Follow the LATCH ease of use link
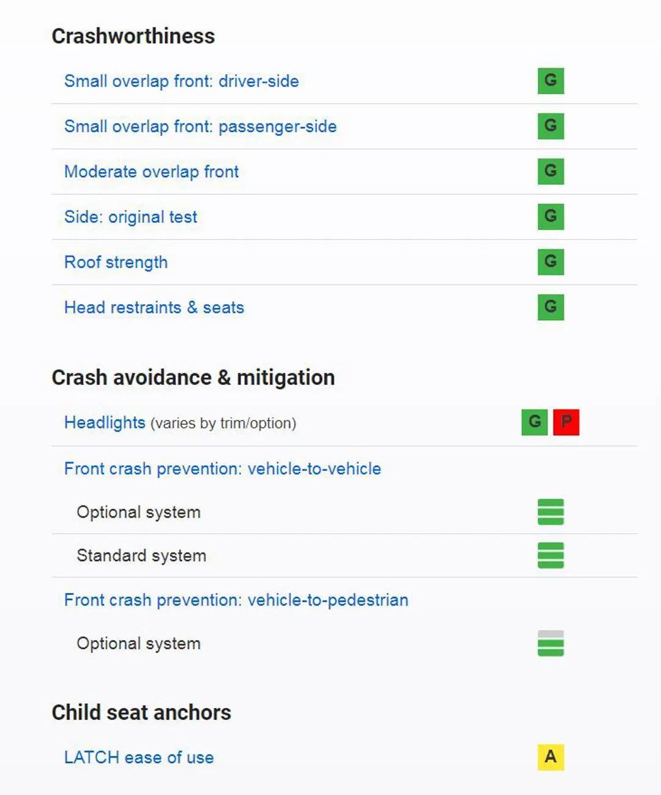The width and height of the screenshot is (661, 795). click(x=139, y=757)
